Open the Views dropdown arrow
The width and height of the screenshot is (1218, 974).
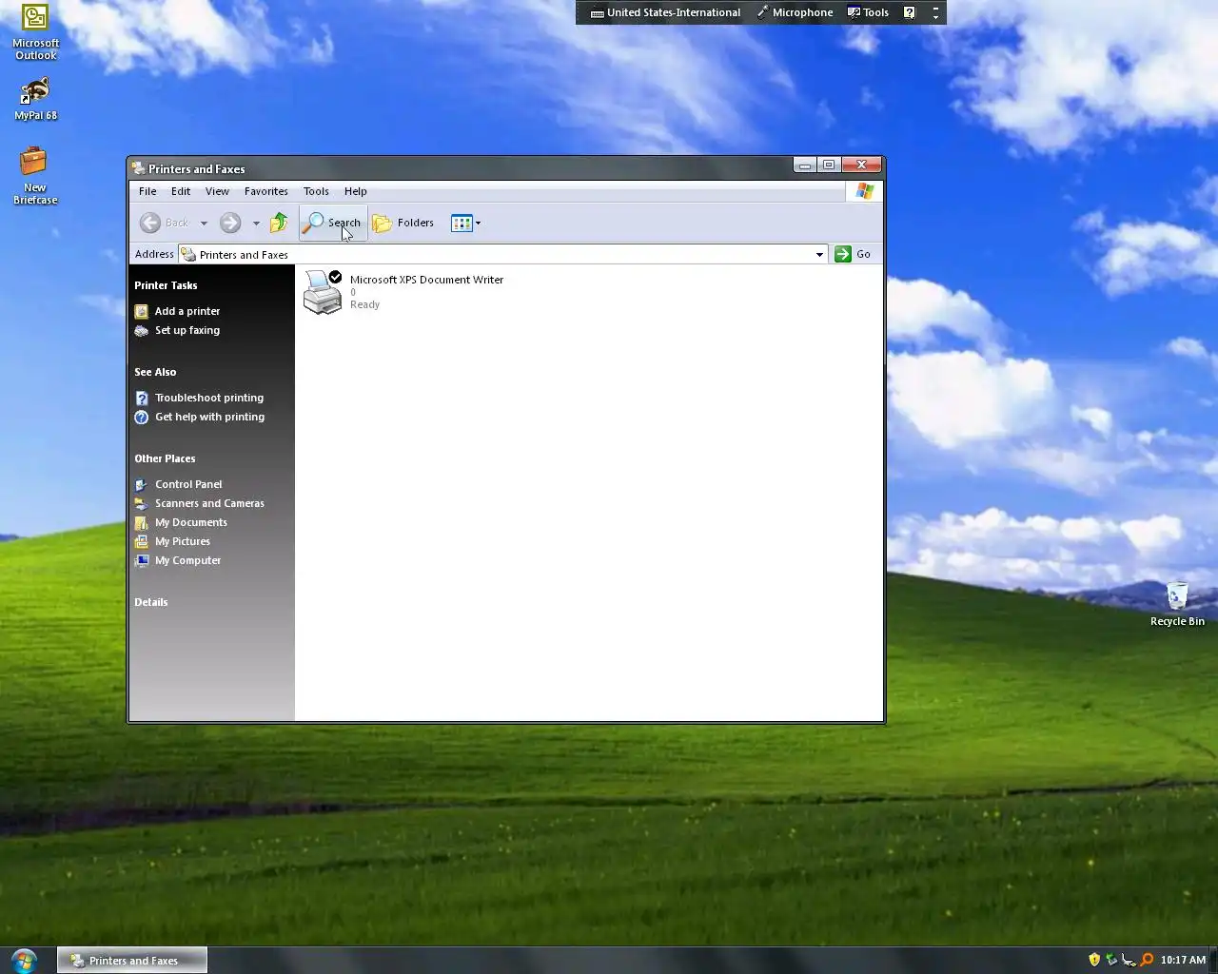479,224
